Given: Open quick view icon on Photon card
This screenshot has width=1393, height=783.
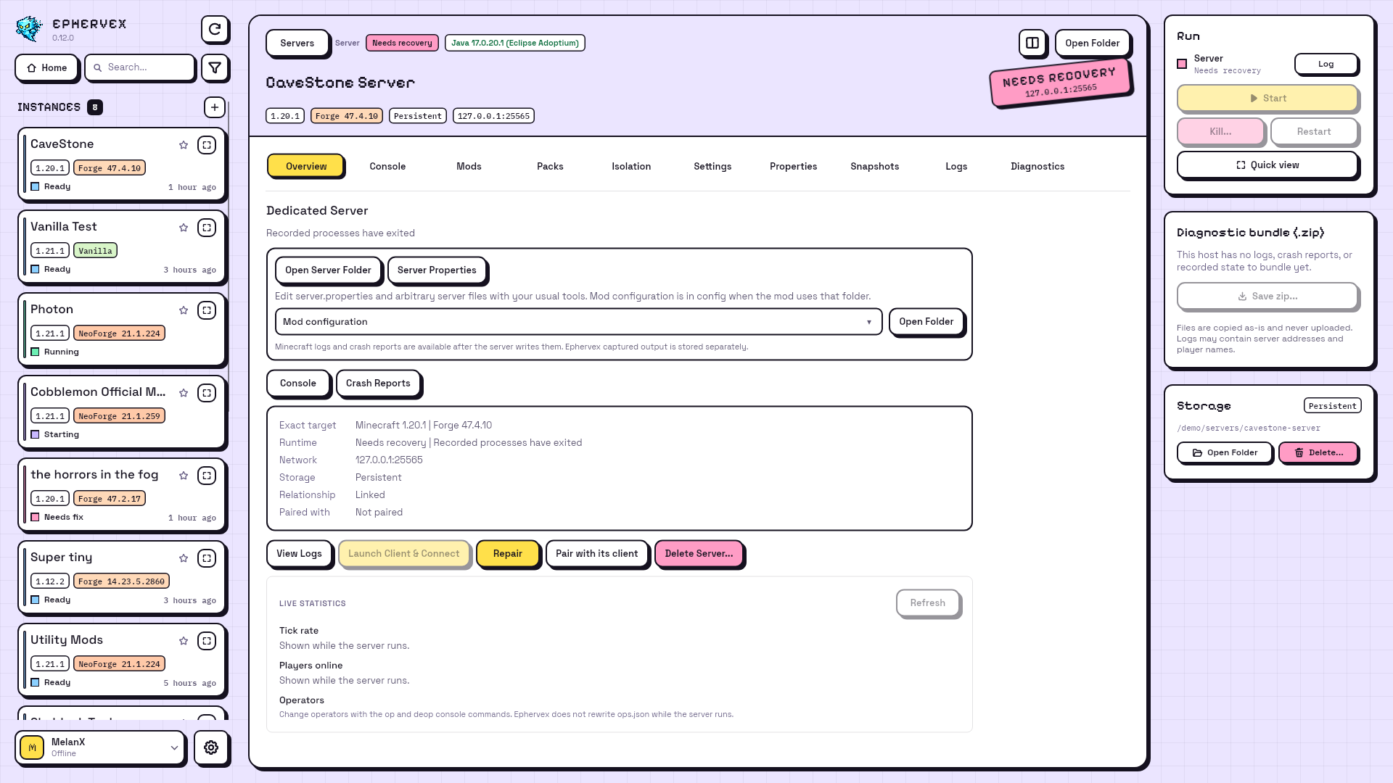Looking at the screenshot, I should 207,310.
